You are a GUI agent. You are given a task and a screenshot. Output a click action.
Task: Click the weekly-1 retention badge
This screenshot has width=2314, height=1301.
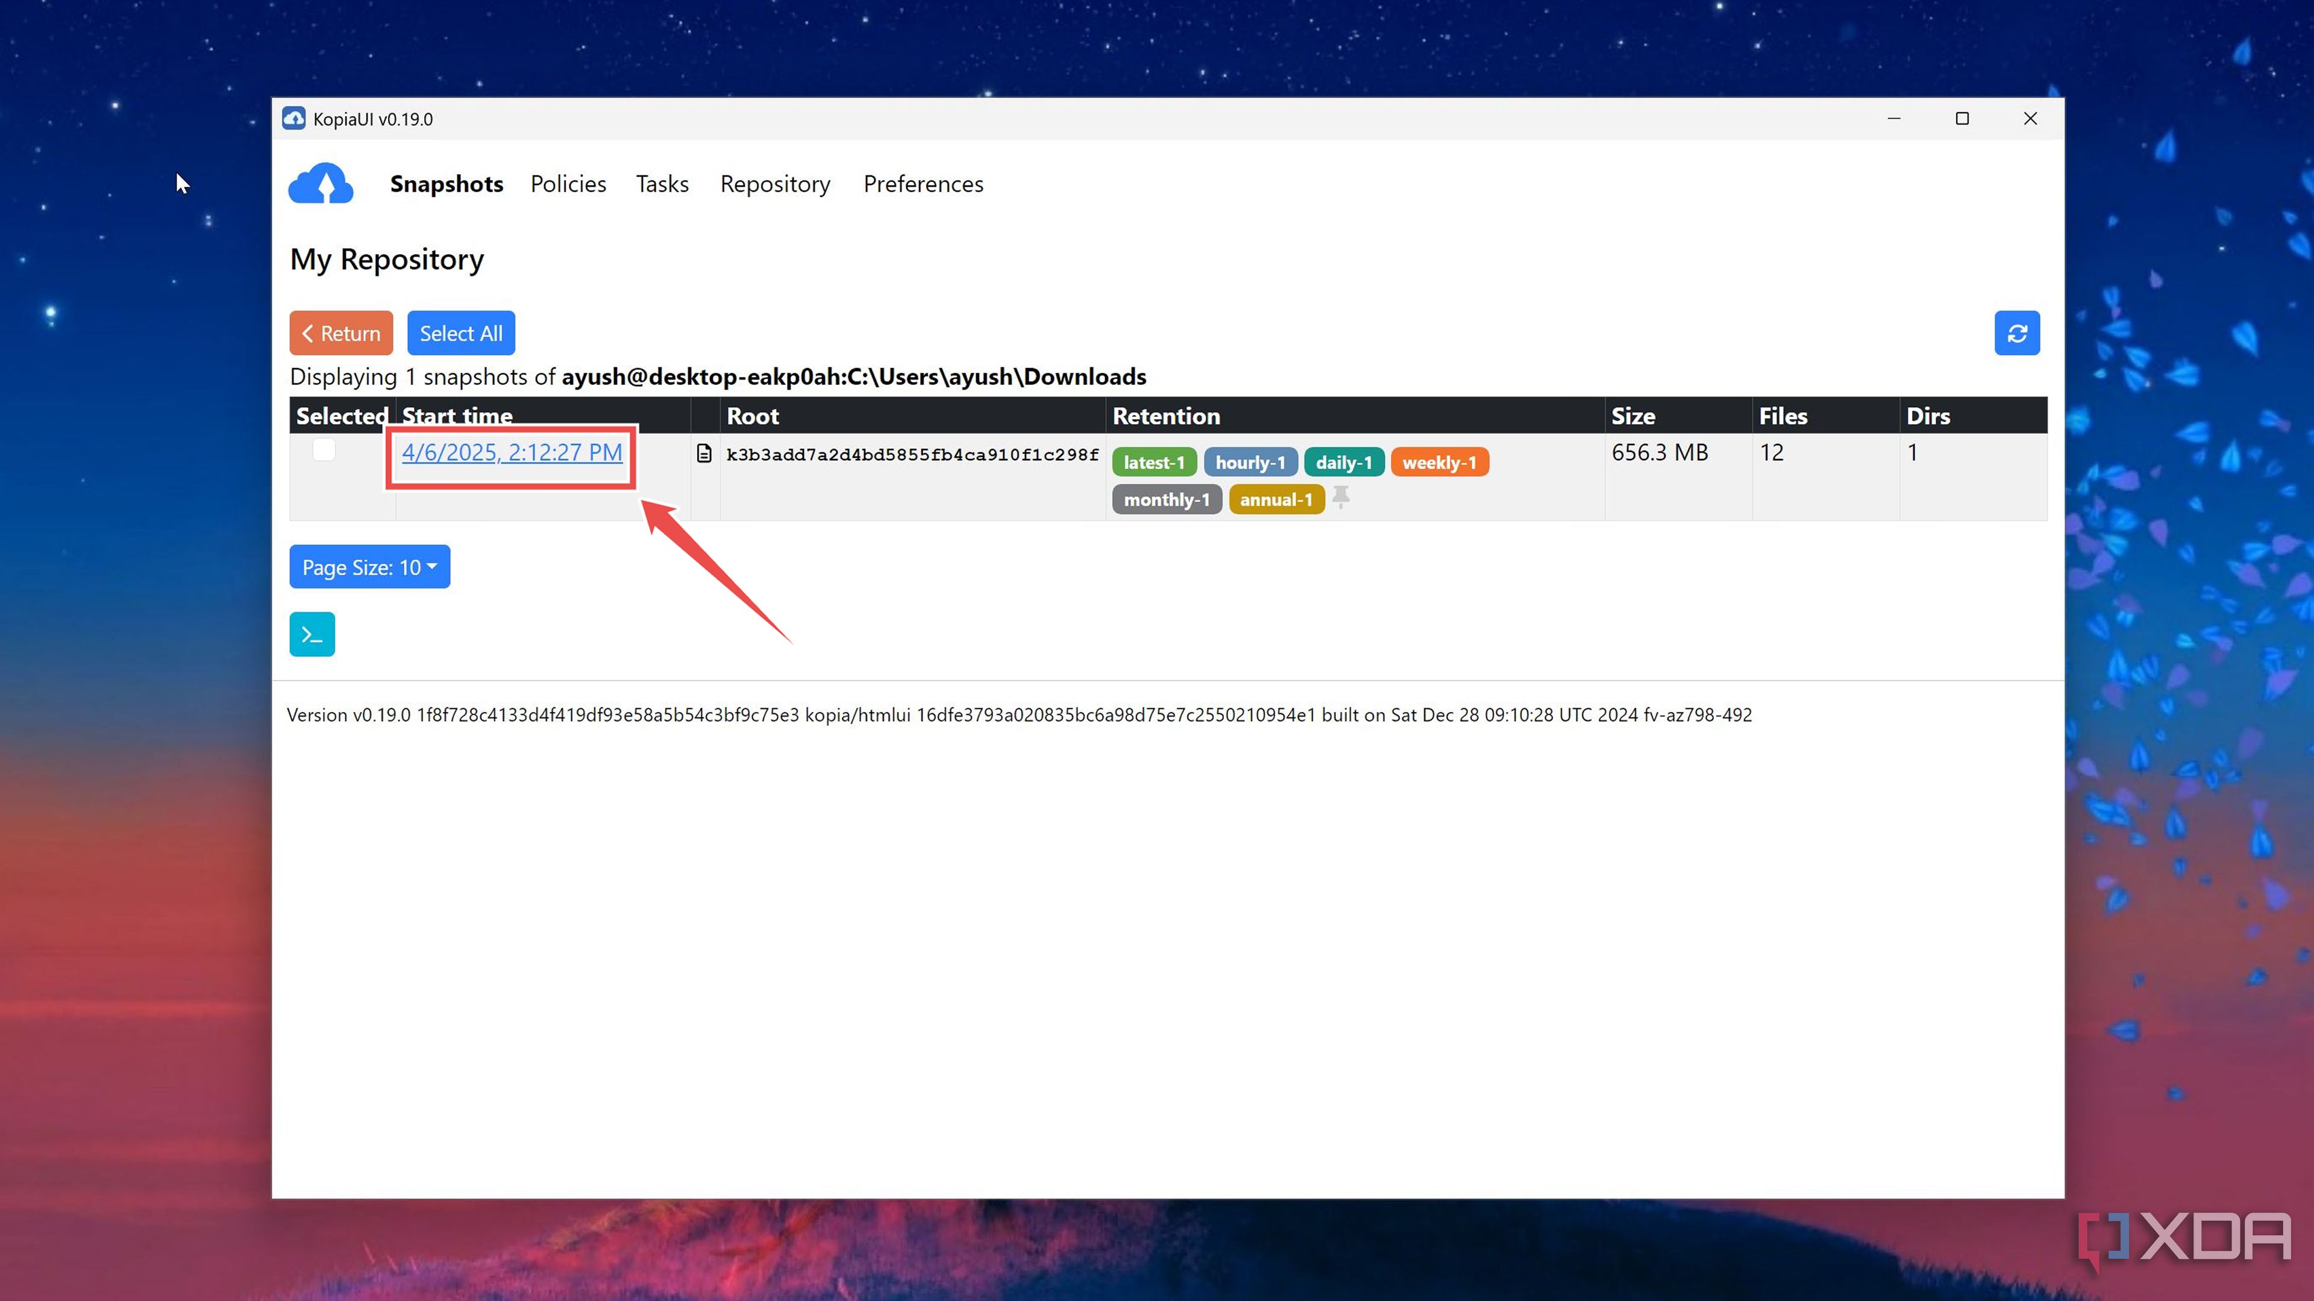[1439, 461]
